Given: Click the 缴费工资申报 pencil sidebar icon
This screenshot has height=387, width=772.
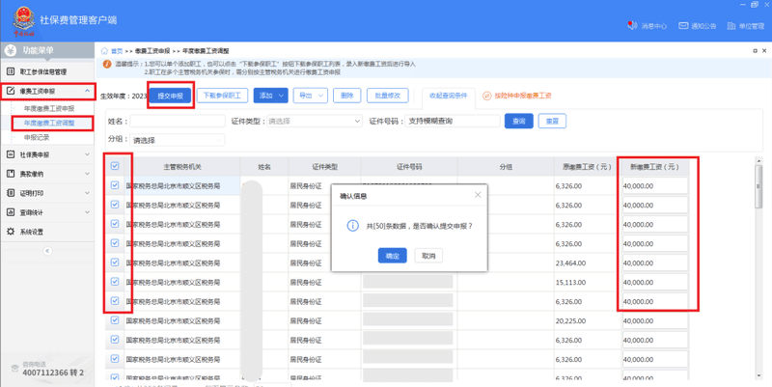Looking at the screenshot, I should coord(11,91).
